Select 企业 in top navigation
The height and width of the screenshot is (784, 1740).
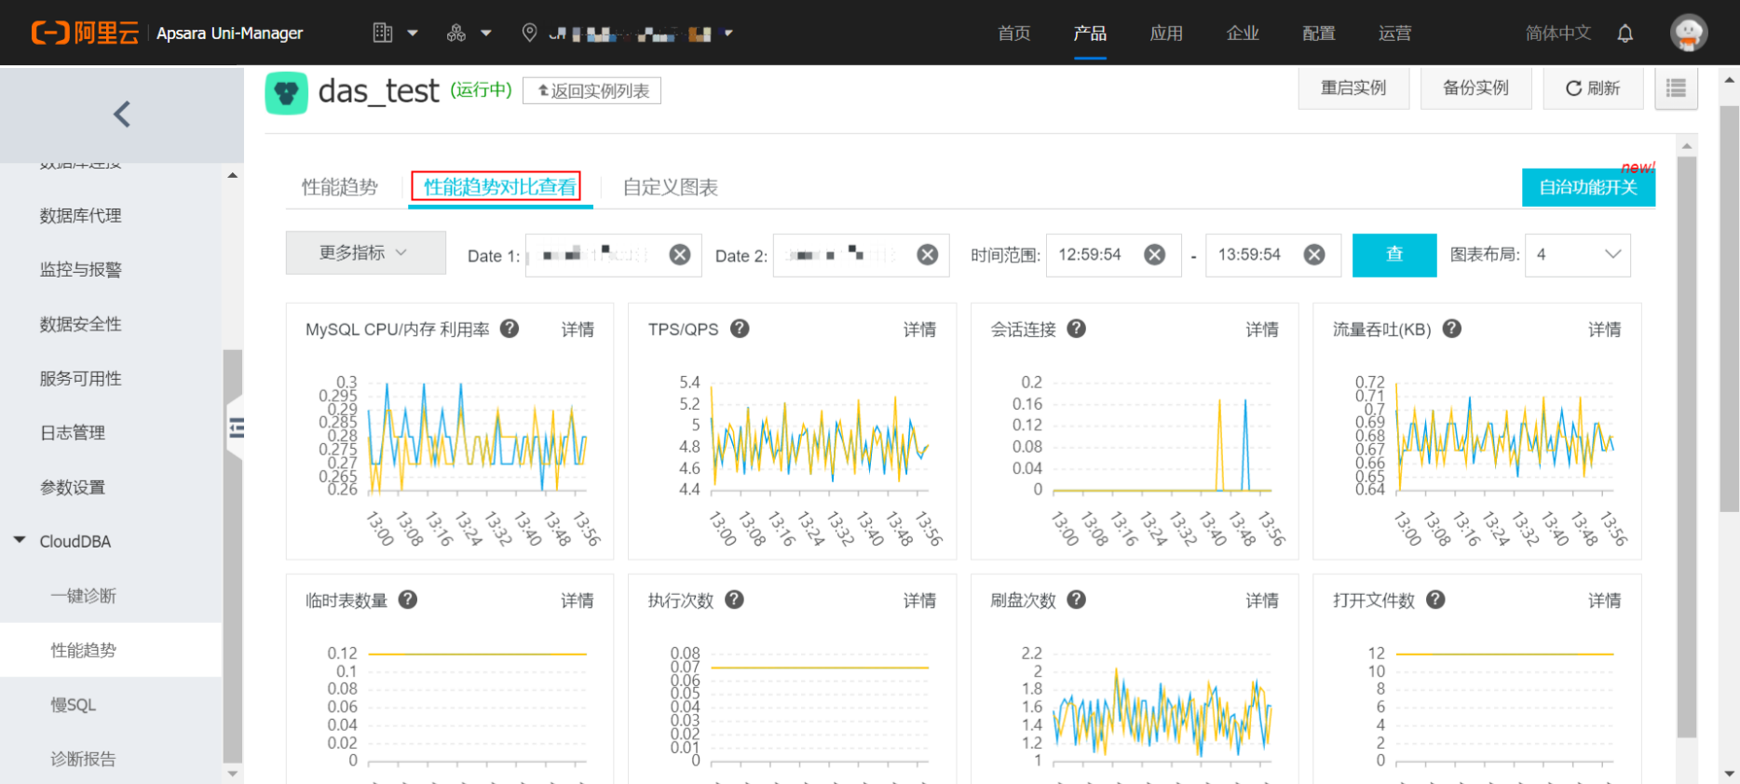point(1243,34)
